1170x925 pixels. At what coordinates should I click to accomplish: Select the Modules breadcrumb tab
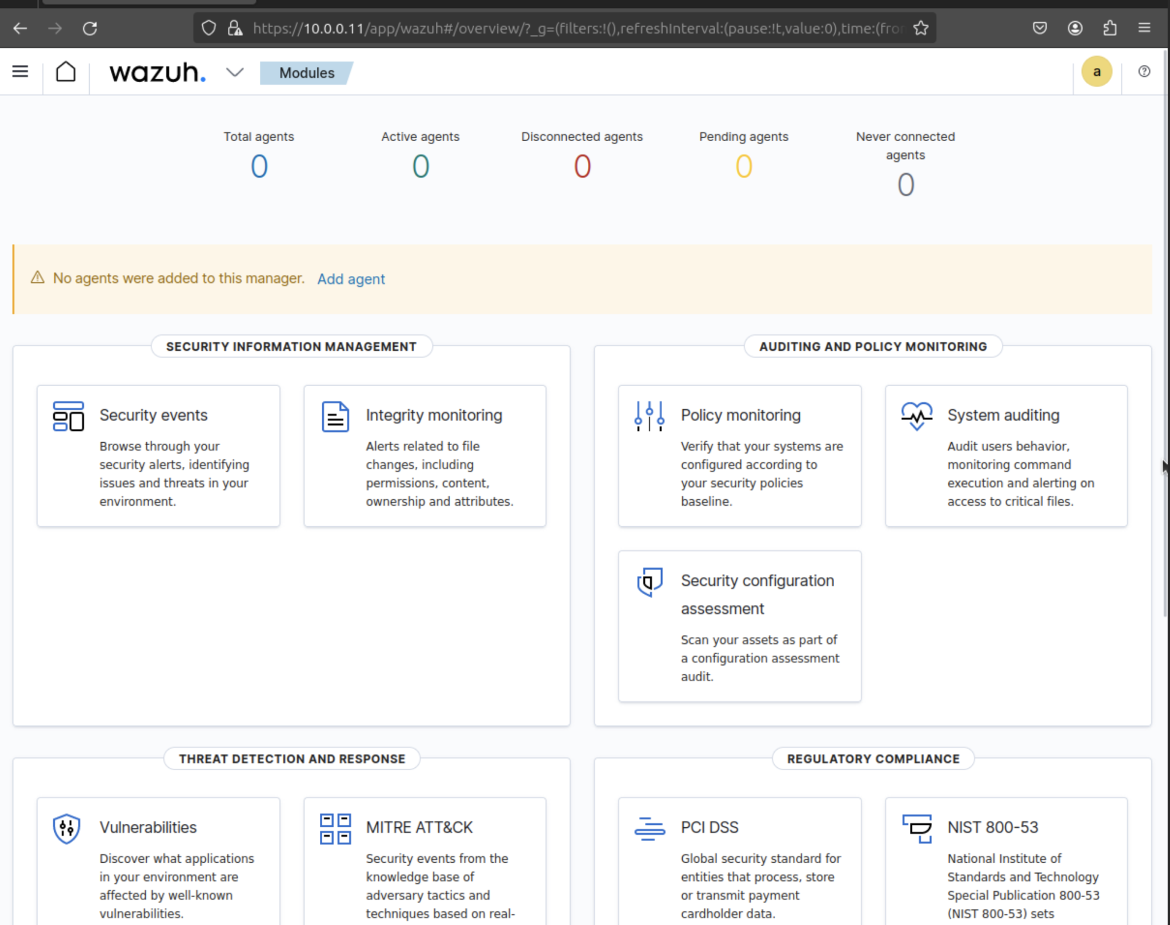click(x=307, y=73)
